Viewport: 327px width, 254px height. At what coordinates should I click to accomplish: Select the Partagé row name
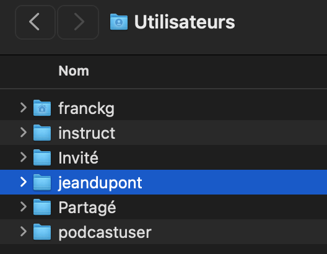click(x=87, y=208)
